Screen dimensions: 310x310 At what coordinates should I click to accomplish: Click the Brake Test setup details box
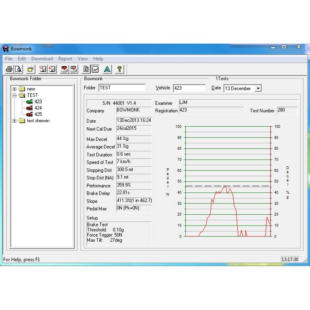pos(119,233)
